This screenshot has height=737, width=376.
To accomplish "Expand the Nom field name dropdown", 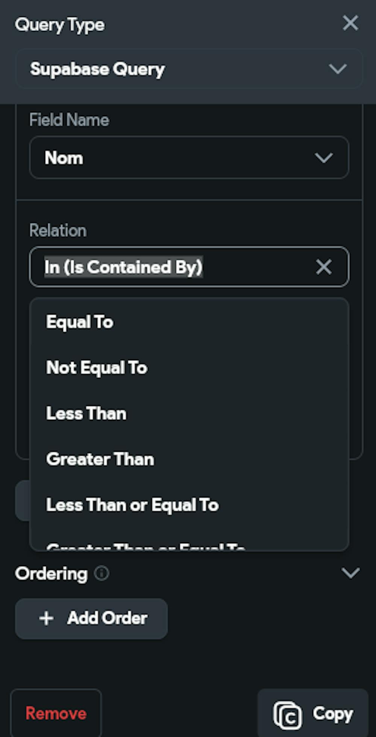I will [x=189, y=158].
